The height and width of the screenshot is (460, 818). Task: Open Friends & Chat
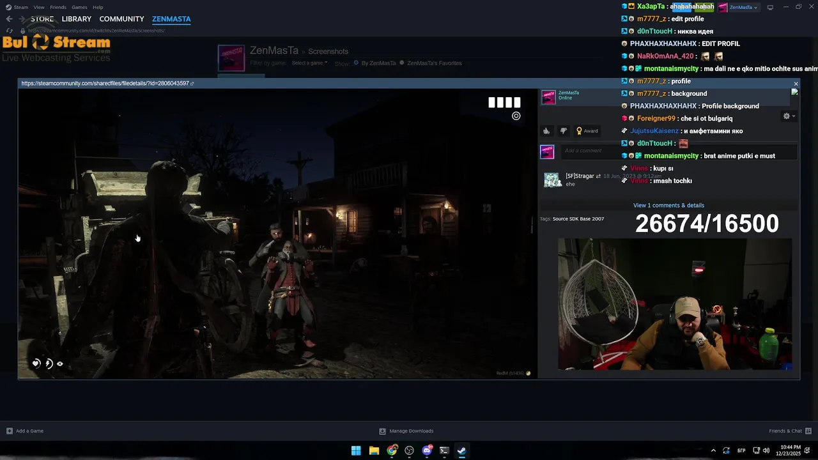(790, 431)
